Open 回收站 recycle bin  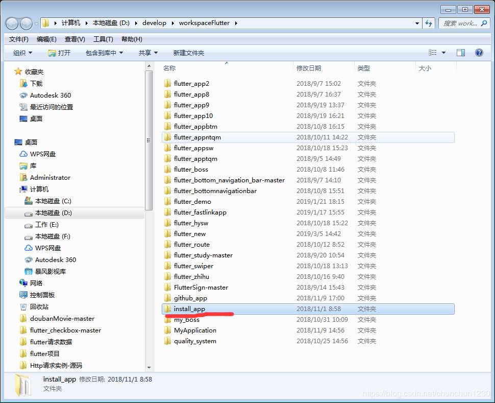34,306
